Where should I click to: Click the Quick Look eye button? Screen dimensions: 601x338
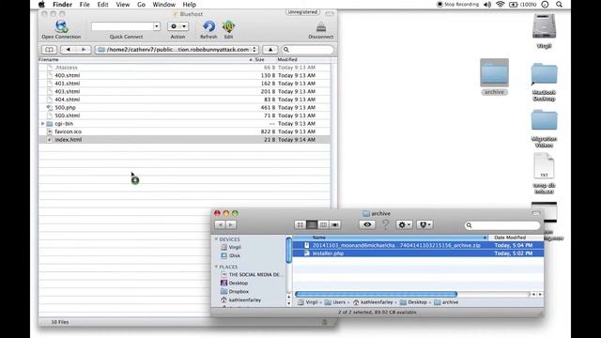[367, 225]
